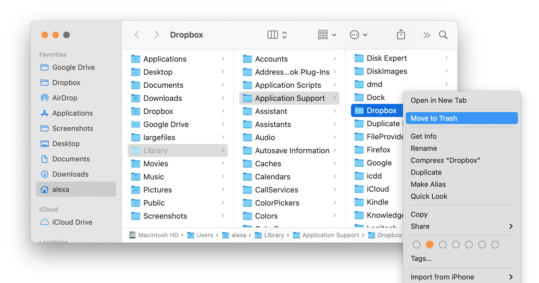Choose Quick Look

point(462,196)
